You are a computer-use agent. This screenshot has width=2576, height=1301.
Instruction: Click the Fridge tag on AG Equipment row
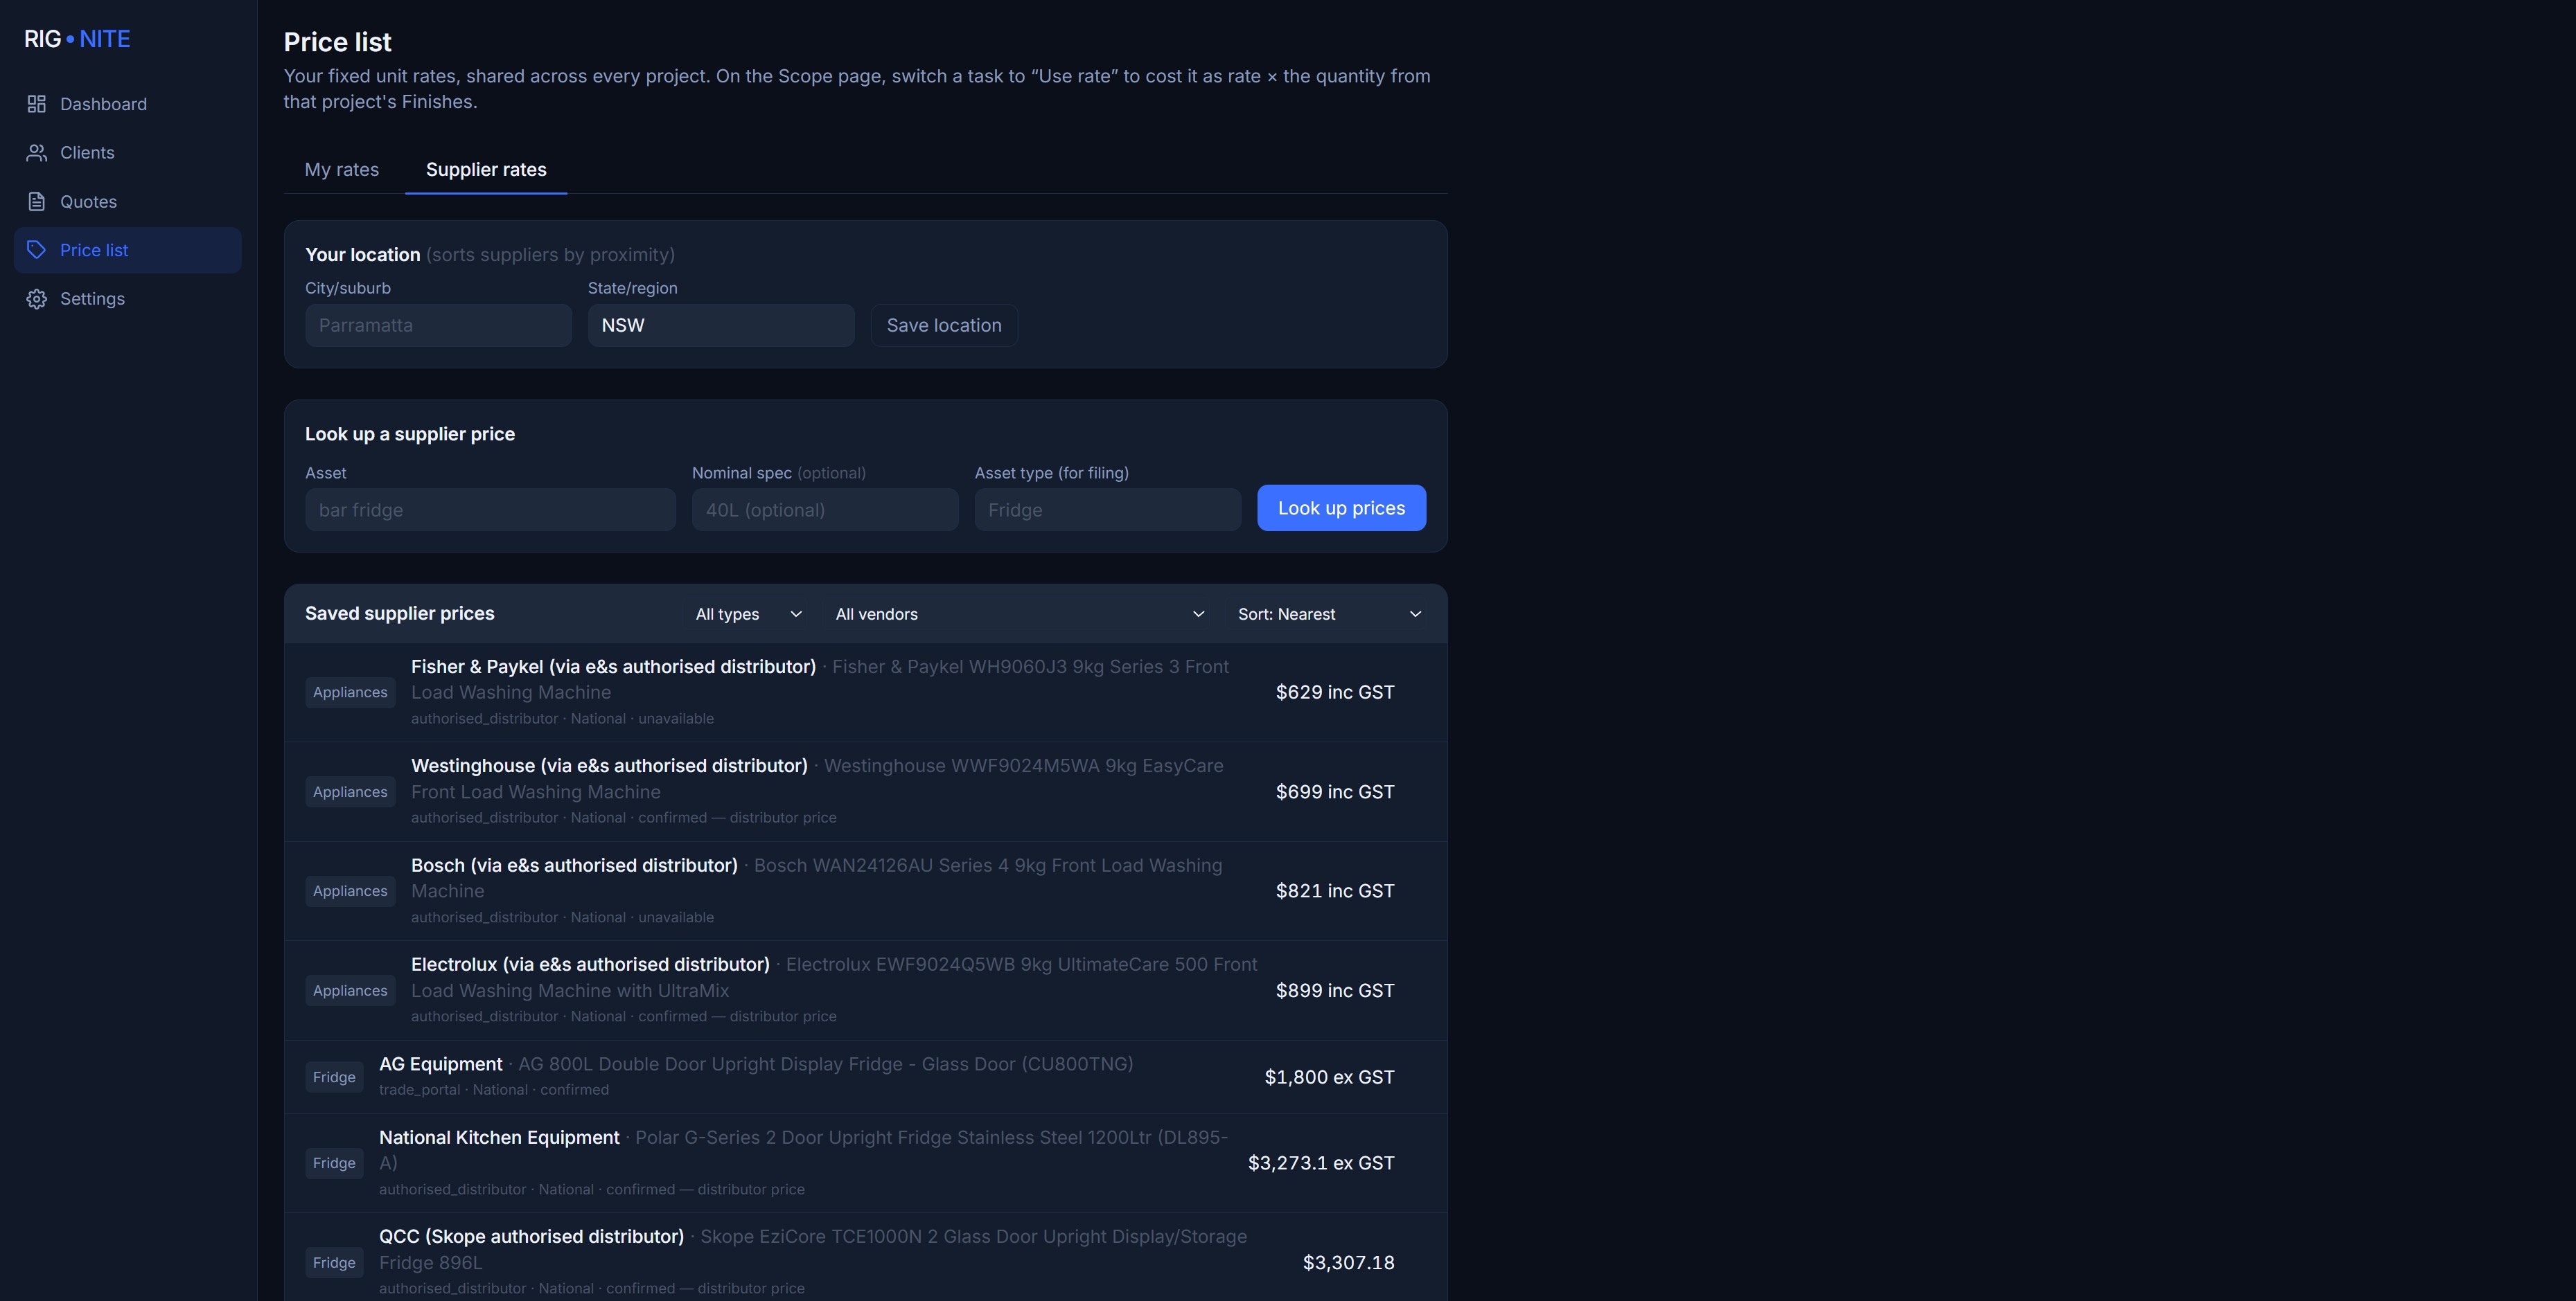pos(334,1077)
